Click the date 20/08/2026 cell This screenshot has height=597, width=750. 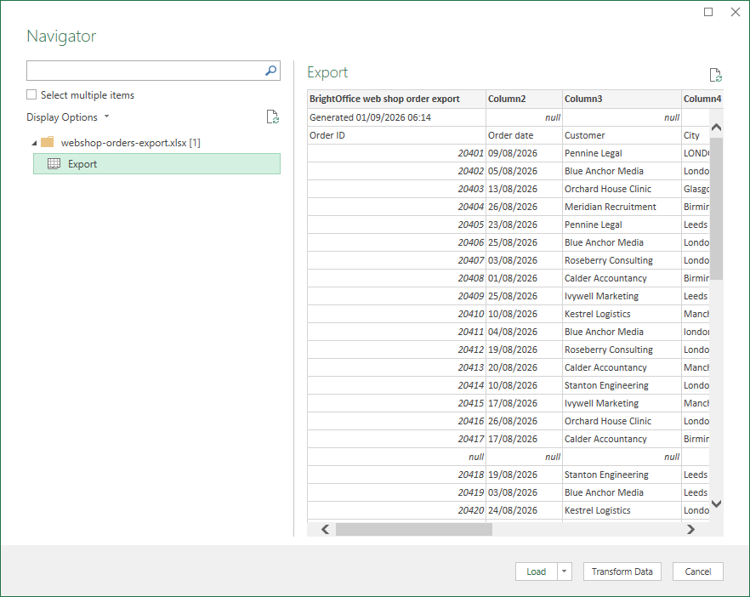tap(524, 367)
